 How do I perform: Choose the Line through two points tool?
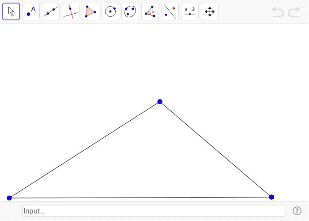coord(51,11)
